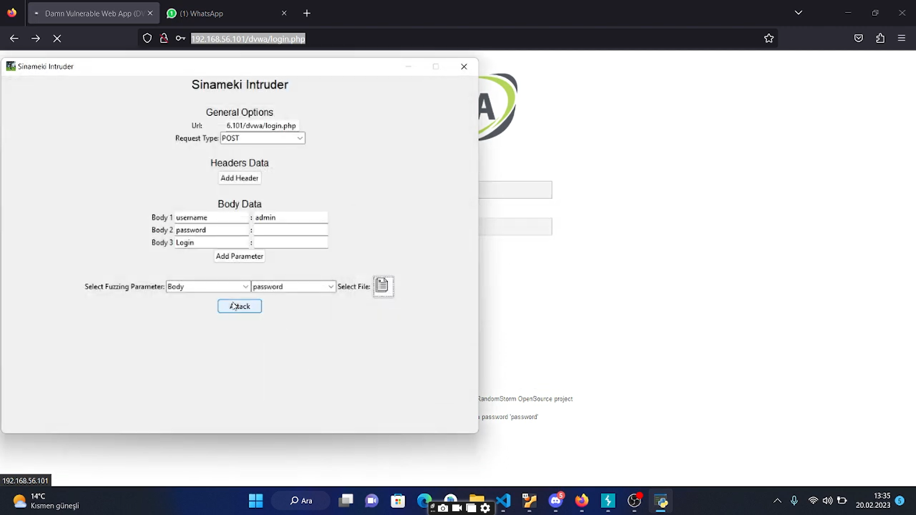Click the video recording icon in the overlay
Image resolution: width=916 pixels, height=515 pixels.
click(x=456, y=508)
